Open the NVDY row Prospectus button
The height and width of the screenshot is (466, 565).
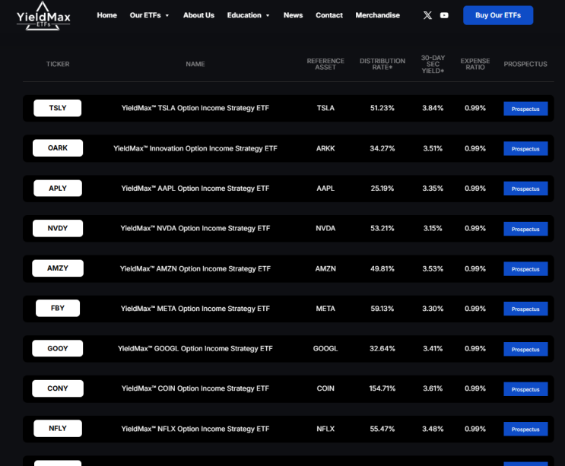[x=525, y=229]
